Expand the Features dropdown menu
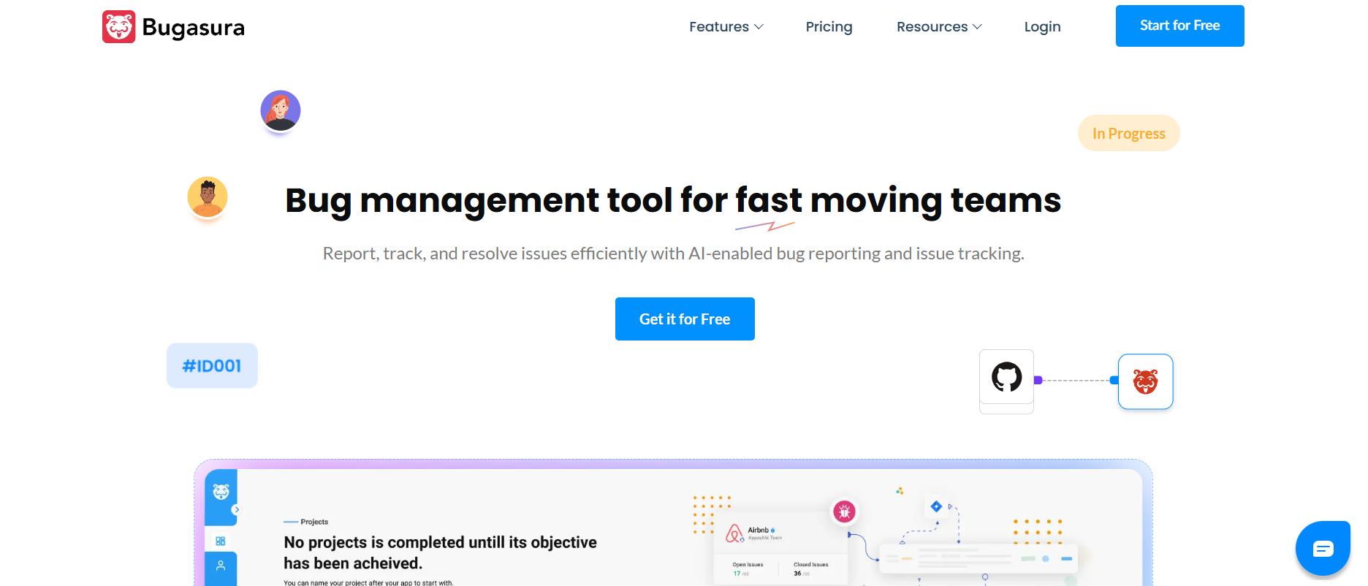 (726, 27)
